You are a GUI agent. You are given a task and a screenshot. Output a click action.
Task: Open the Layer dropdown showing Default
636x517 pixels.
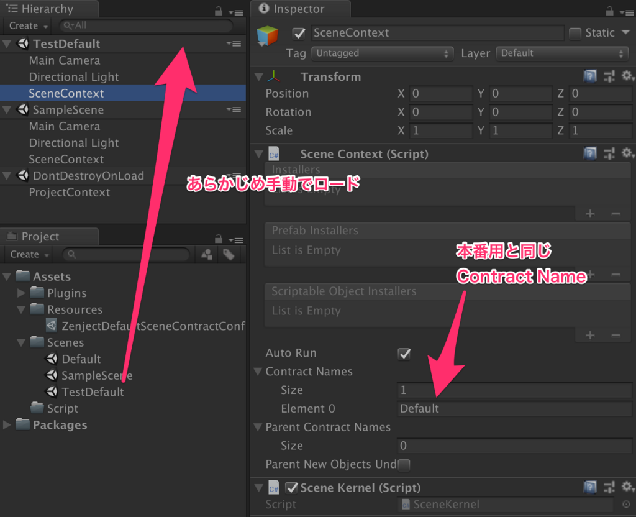click(562, 53)
